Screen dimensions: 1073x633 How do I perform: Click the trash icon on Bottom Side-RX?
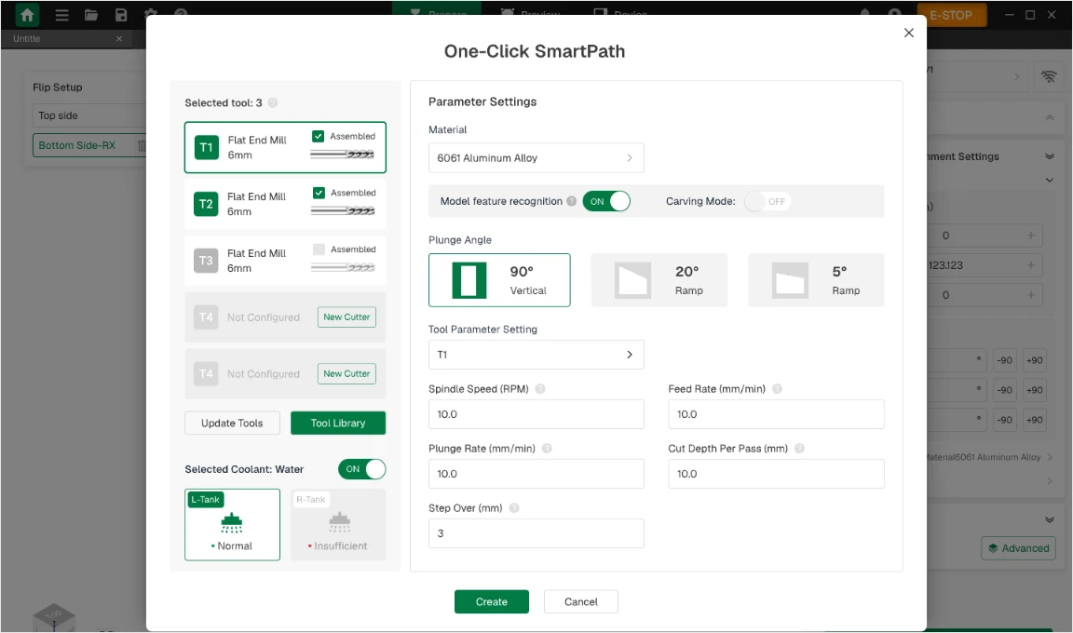(x=142, y=145)
